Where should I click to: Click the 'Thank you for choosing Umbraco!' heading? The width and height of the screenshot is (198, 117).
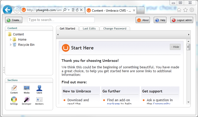pyautogui.click(x=90, y=61)
